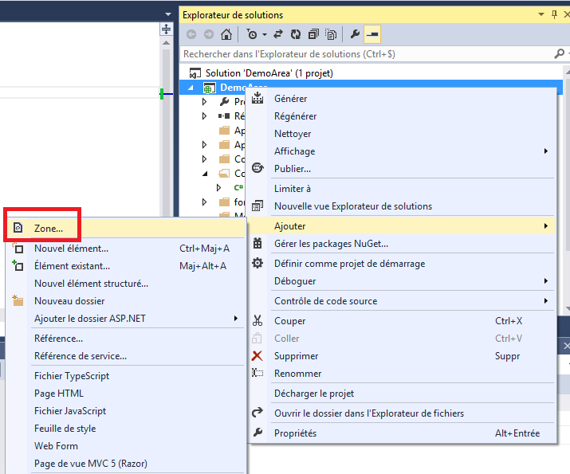Viewport: 570px width, 474px height.
Task: Click the Collapse All icon in toolbar
Action: (x=313, y=34)
